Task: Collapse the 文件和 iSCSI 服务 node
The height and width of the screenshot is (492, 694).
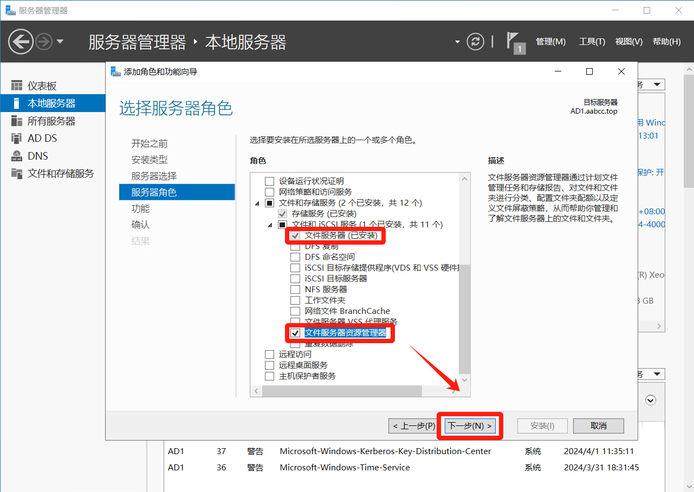Action: 270,225
